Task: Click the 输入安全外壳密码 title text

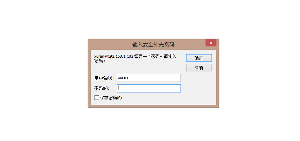Action: pos(153,45)
